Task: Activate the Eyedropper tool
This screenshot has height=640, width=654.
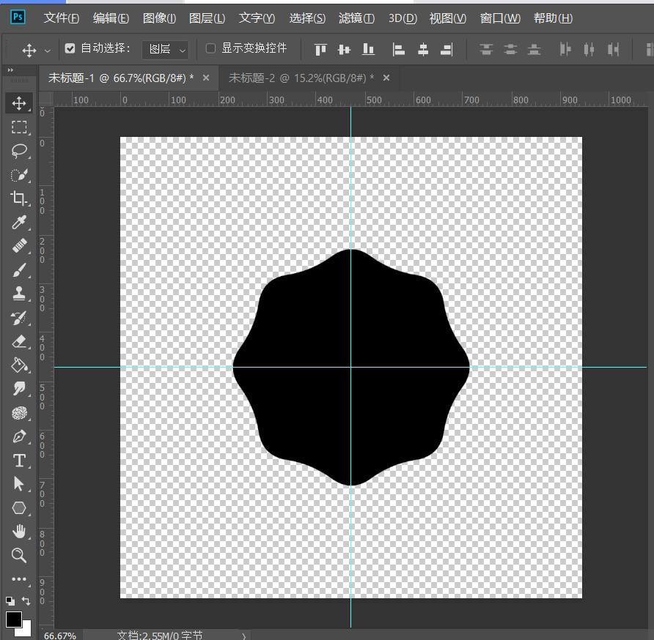Action: (x=19, y=222)
